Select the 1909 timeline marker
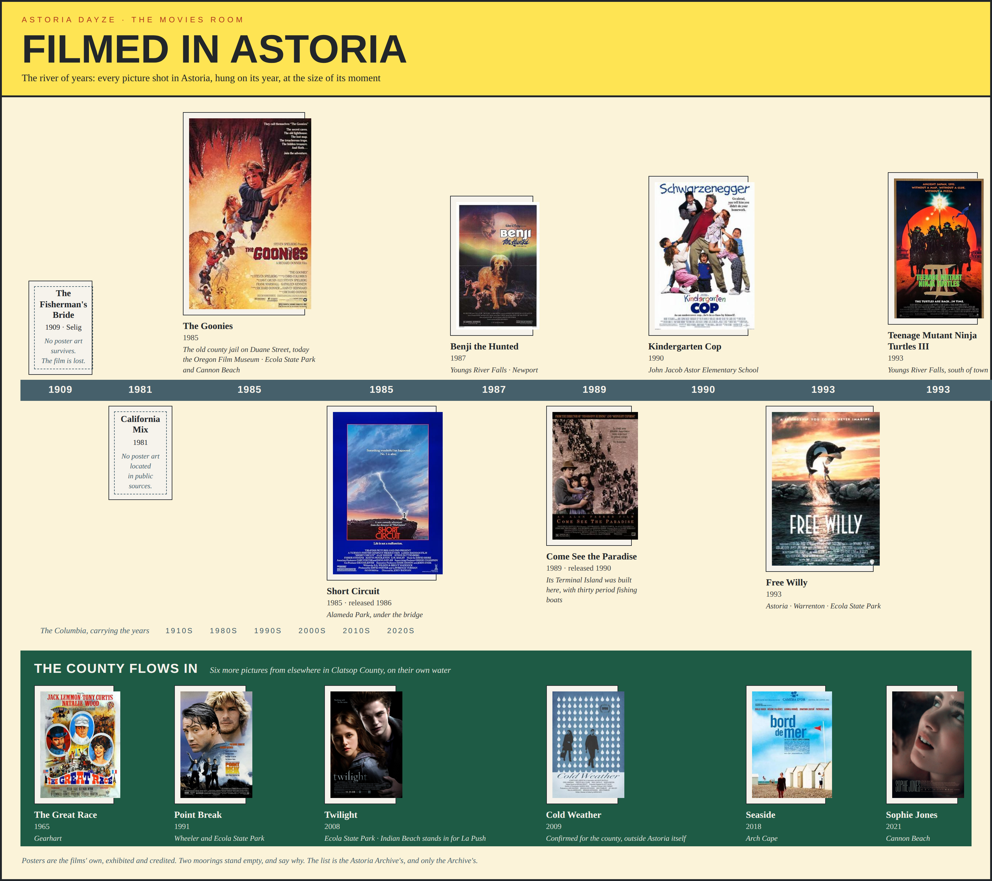The width and height of the screenshot is (992, 881). point(60,390)
